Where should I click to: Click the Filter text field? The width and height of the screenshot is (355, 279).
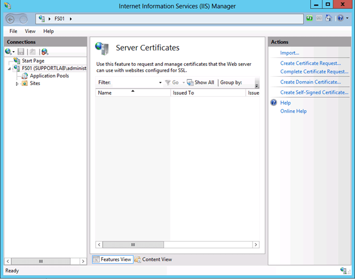135,82
